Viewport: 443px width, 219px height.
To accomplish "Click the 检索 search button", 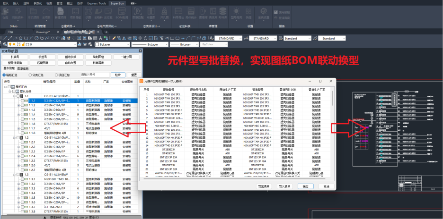I will [x=118, y=75].
